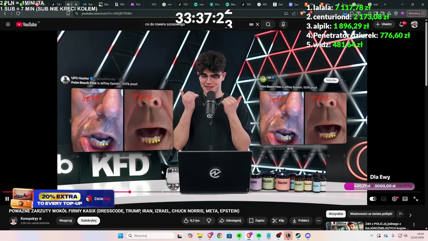Open the Utwórz create button
The image size is (428, 241).
(x=384, y=24)
